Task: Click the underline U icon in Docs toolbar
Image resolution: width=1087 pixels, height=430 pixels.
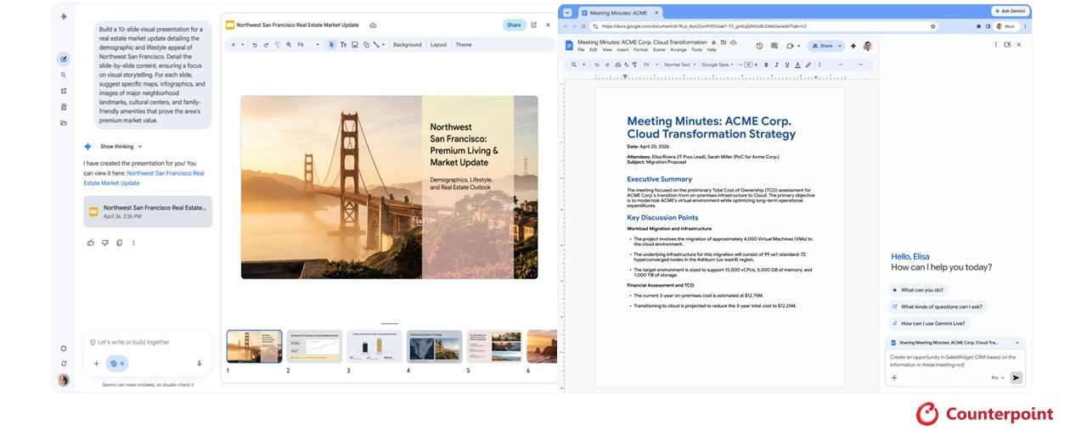Action: coord(787,64)
